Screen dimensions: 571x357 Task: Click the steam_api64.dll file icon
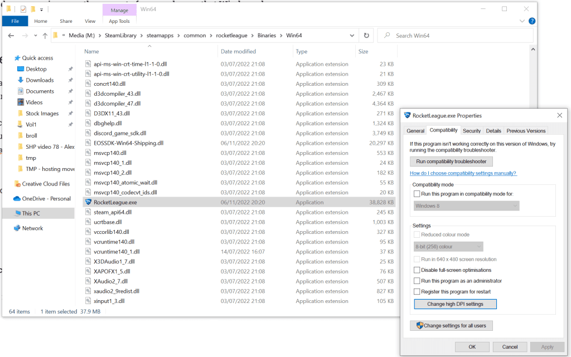(x=88, y=212)
